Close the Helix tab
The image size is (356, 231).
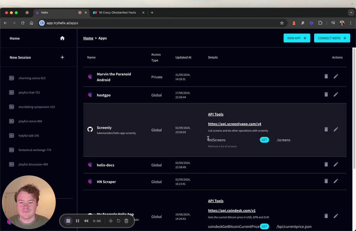pos(86,12)
